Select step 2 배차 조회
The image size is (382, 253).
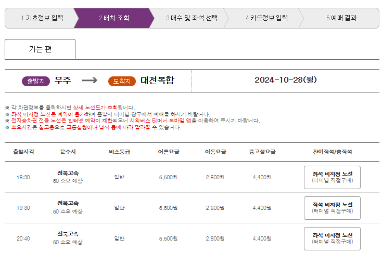click(114, 18)
